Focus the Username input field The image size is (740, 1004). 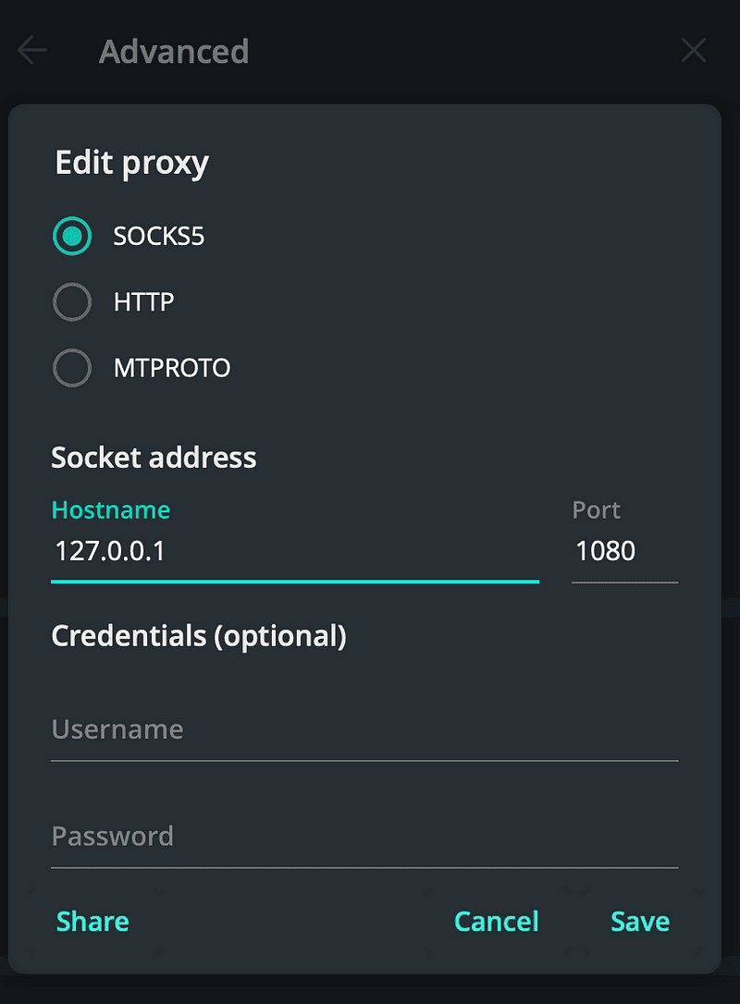click(x=364, y=730)
